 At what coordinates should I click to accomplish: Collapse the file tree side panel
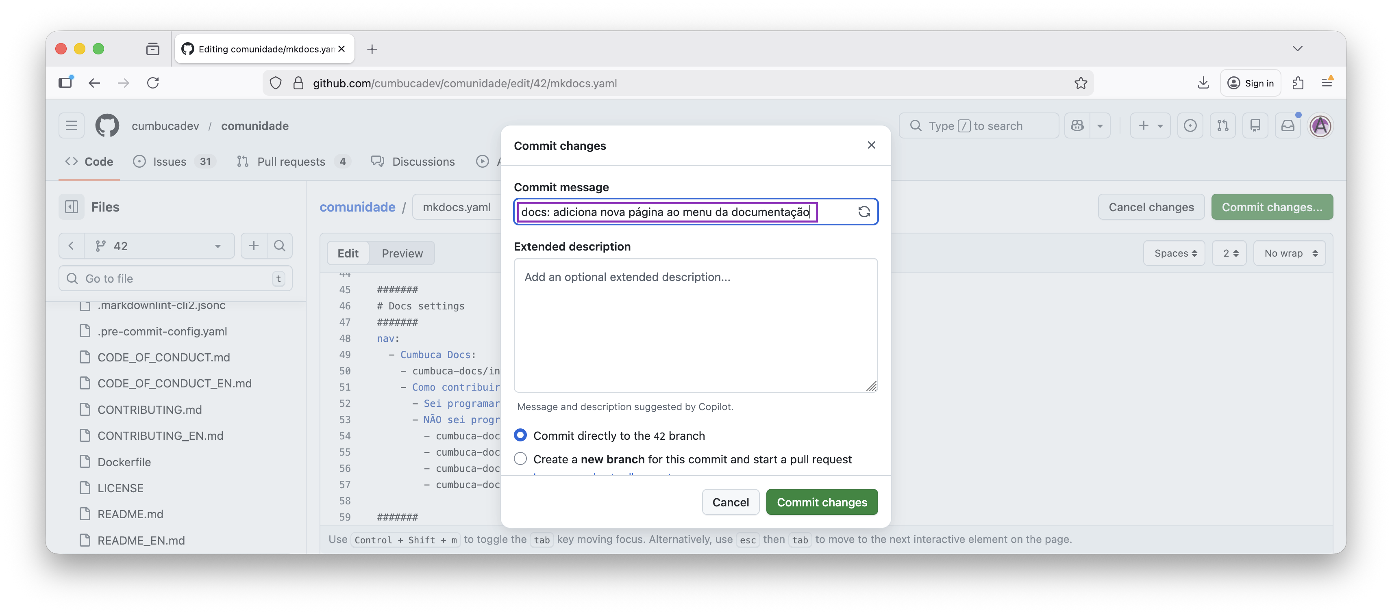click(x=71, y=207)
